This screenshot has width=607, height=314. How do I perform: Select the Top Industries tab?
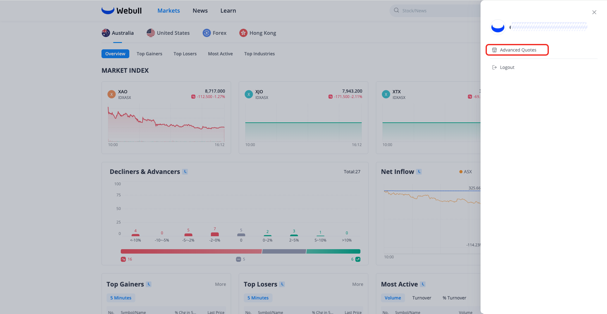tap(260, 54)
